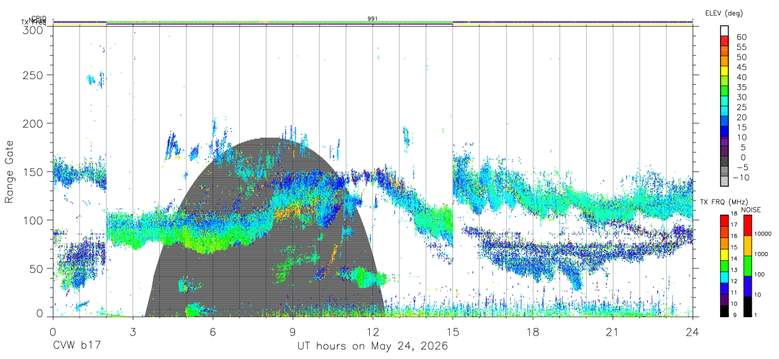Click the '100' NOISE scale label

click(761, 274)
